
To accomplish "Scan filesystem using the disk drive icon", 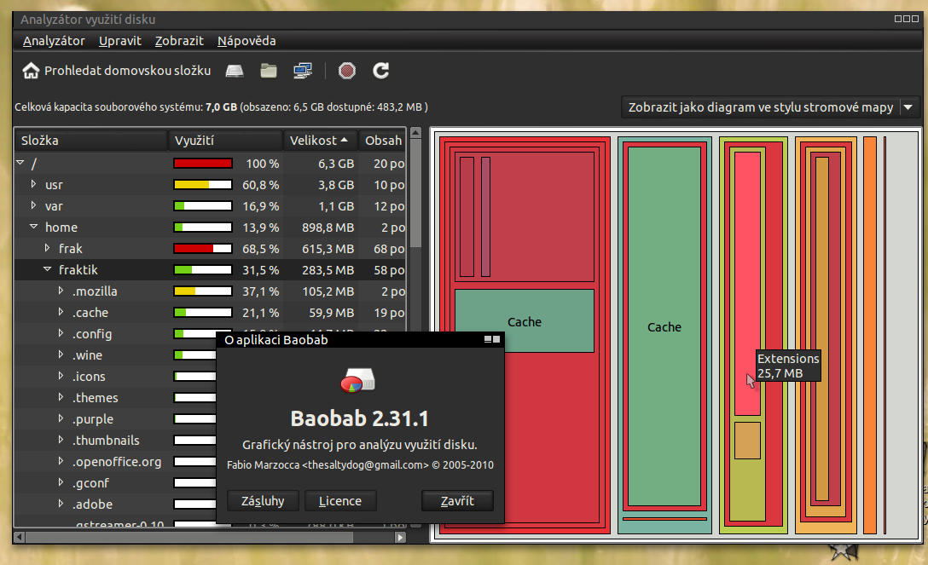I will 235,71.
